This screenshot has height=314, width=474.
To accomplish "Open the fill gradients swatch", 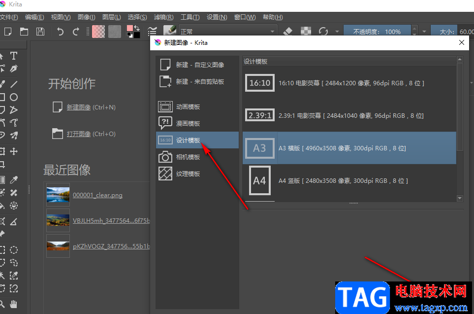I will 98,32.
